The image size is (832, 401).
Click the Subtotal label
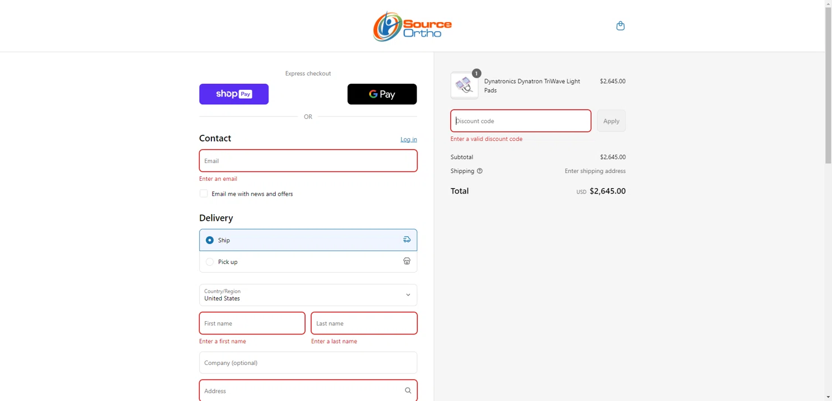461,157
